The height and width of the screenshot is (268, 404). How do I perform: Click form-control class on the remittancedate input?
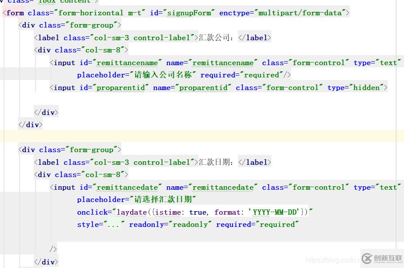tap(306, 188)
